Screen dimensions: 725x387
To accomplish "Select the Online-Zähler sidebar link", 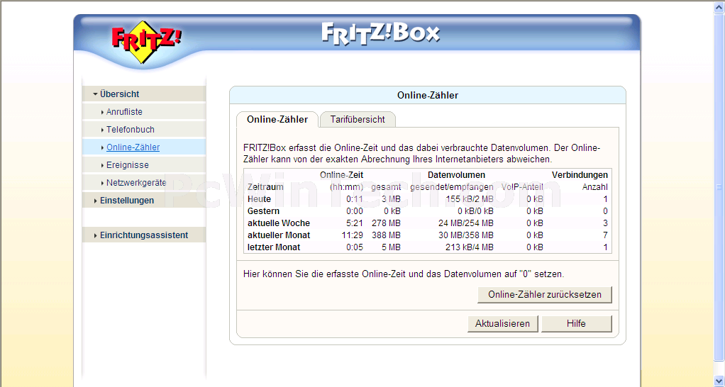I will tap(133, 147).
